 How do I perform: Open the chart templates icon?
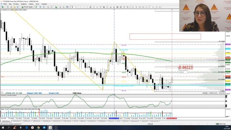67,7
